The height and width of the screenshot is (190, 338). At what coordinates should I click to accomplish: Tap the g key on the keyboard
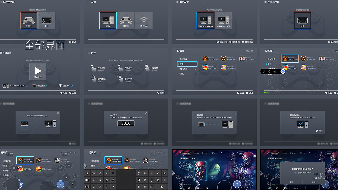[139, 180]
